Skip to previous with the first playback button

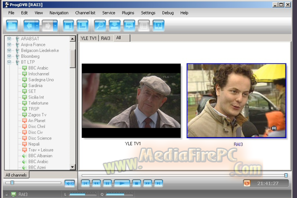[x=85, y=183]
